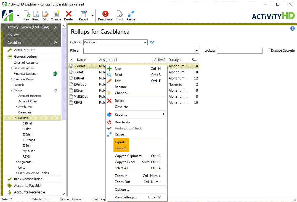The image size is (297, 202).
Task: Click in the Lookup input field
Action: (240, 50)
